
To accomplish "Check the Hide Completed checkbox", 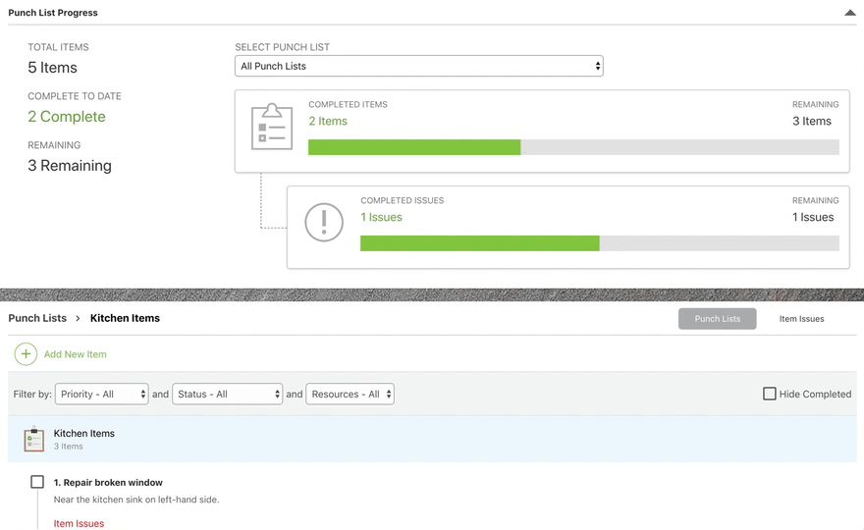I will click(770, 394).
